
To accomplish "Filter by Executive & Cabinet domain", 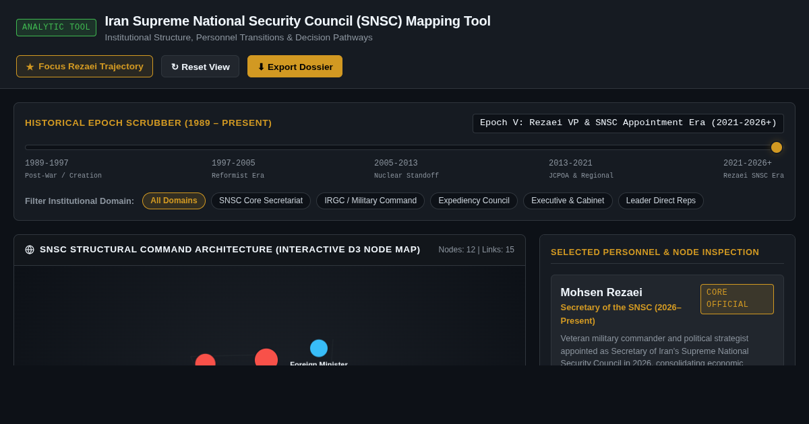I will tap(568, 201).
